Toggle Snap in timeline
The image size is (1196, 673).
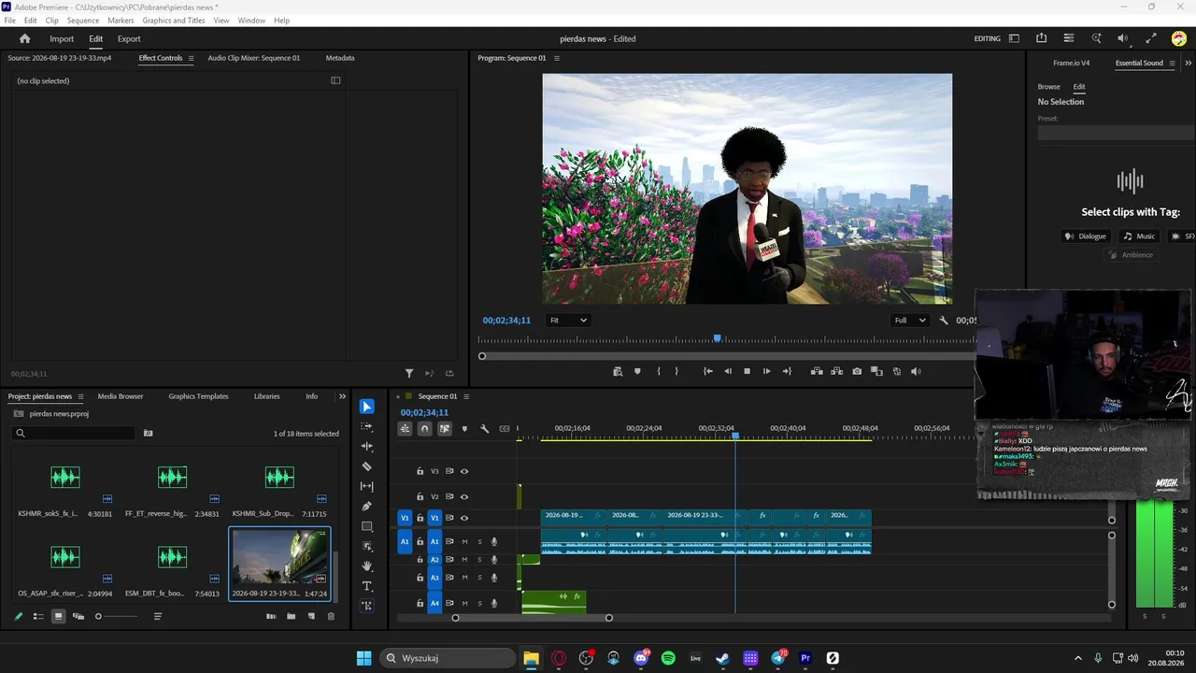424,429
